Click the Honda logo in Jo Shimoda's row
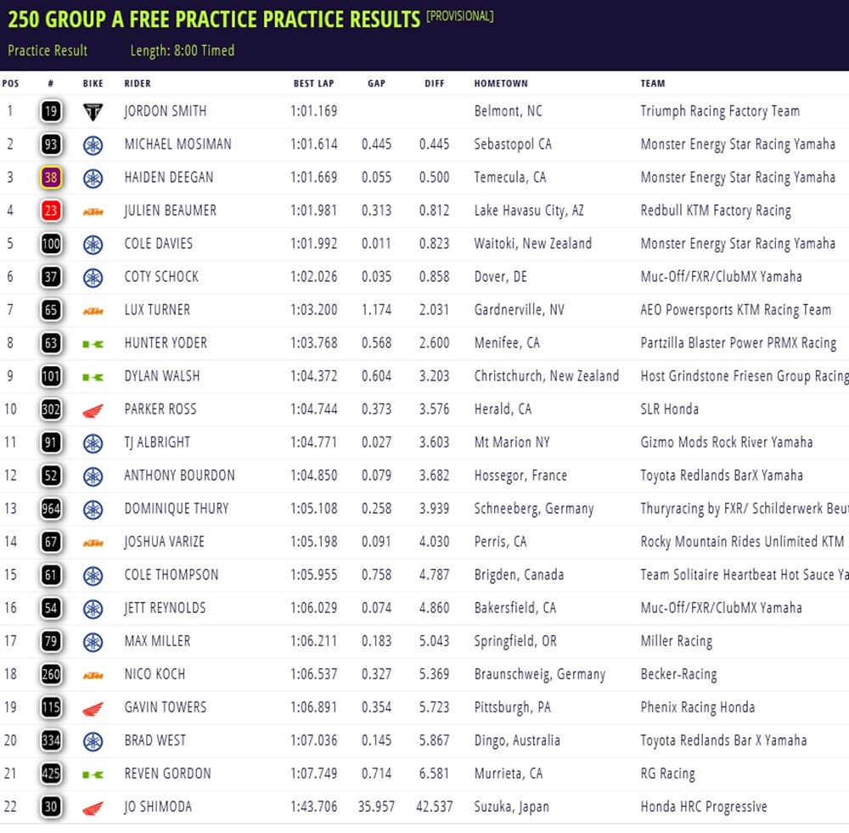The width and height of the screenshot is (849, 833). point(93,808)
